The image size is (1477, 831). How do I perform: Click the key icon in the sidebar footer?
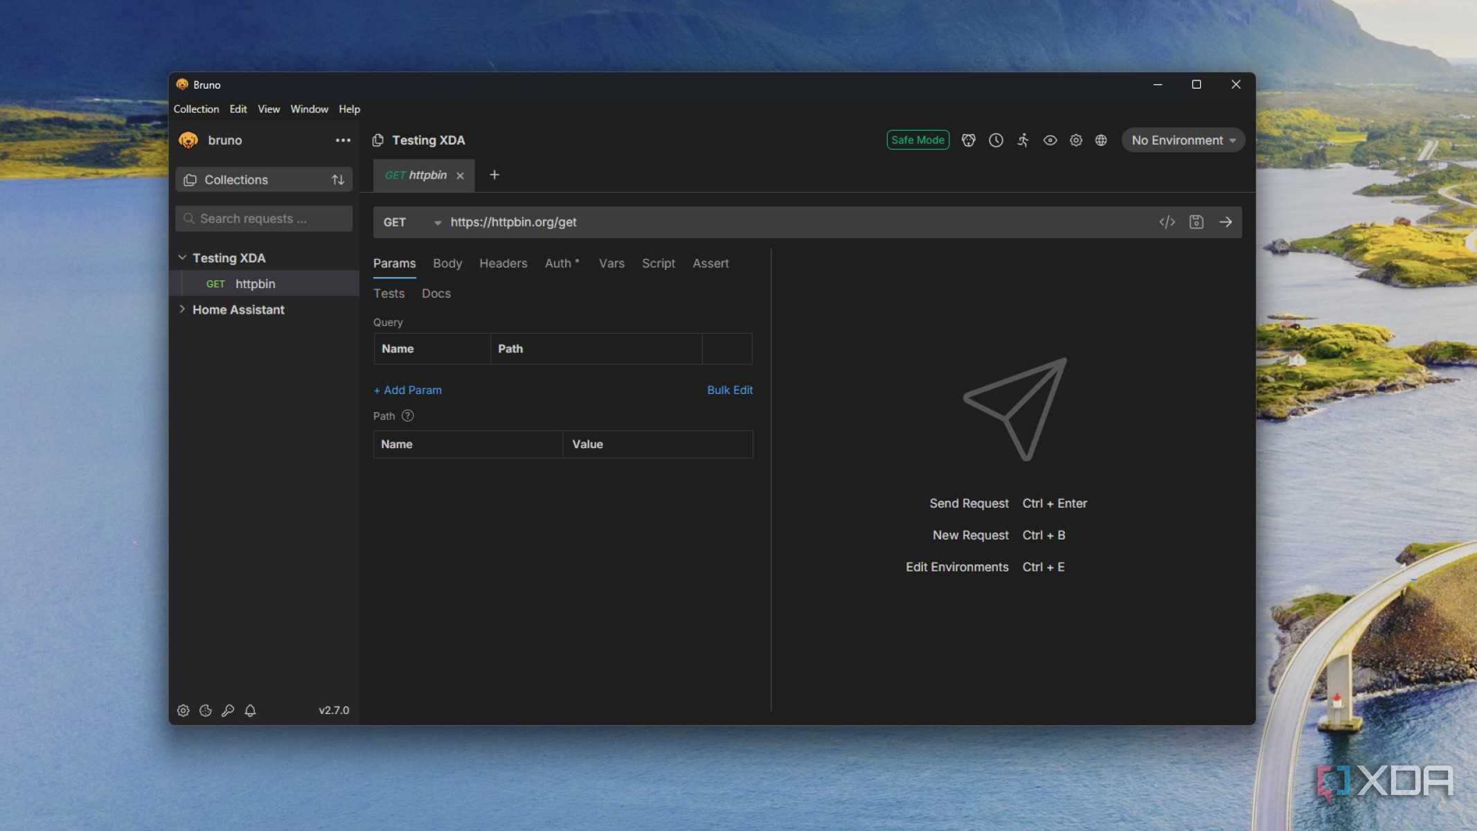coord(228,711)
